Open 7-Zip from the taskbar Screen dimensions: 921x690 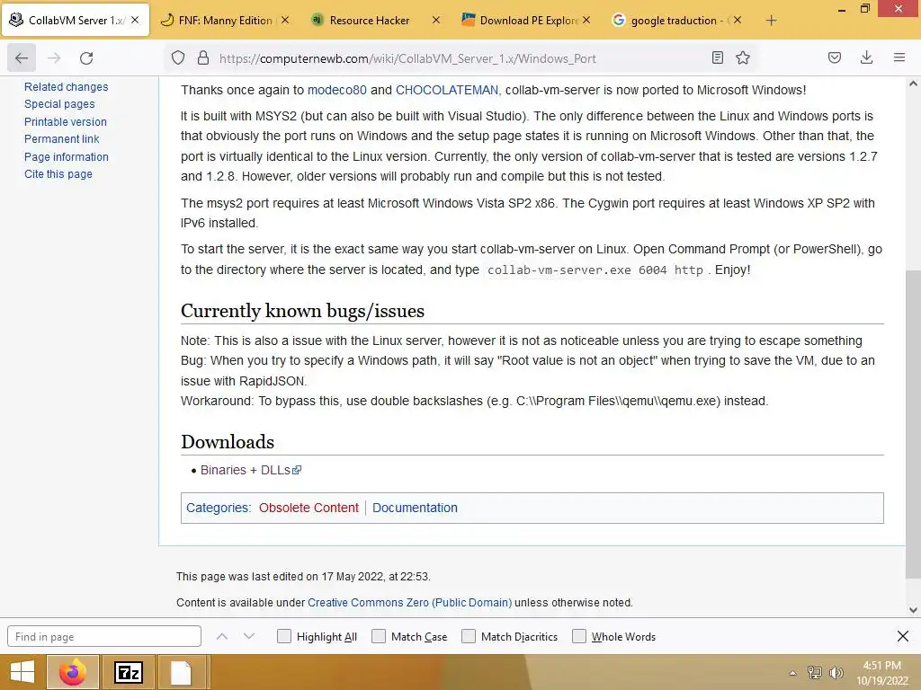(x=129, y=672)
